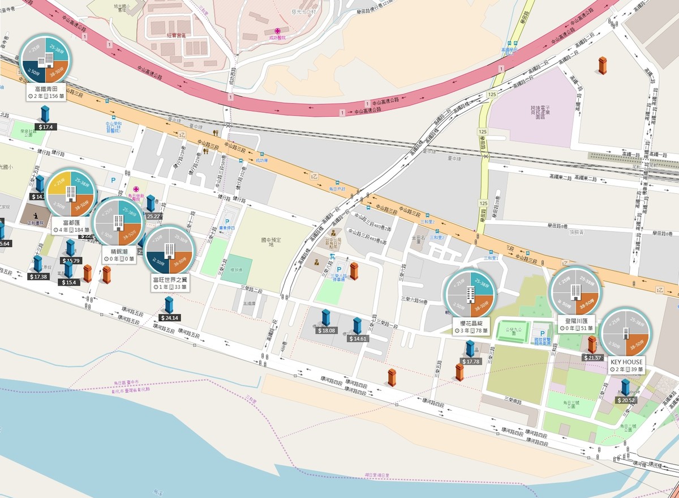This screenshot has height=498, width=679.
Task: Open the 富旺世界之翼 building marker
Action: 169,250
